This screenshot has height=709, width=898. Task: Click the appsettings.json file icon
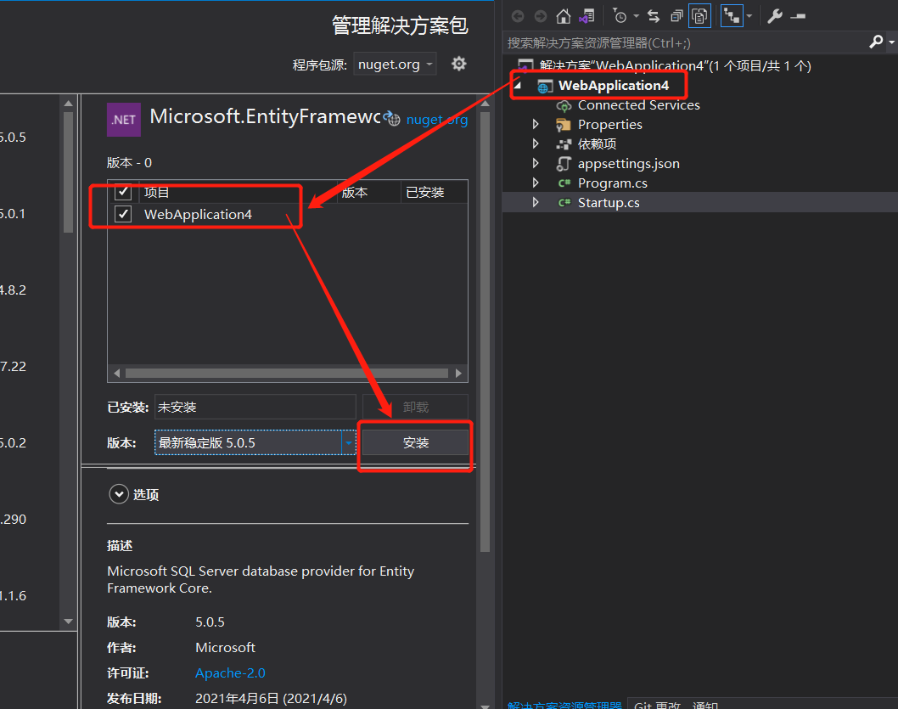[x=564, y=164]
